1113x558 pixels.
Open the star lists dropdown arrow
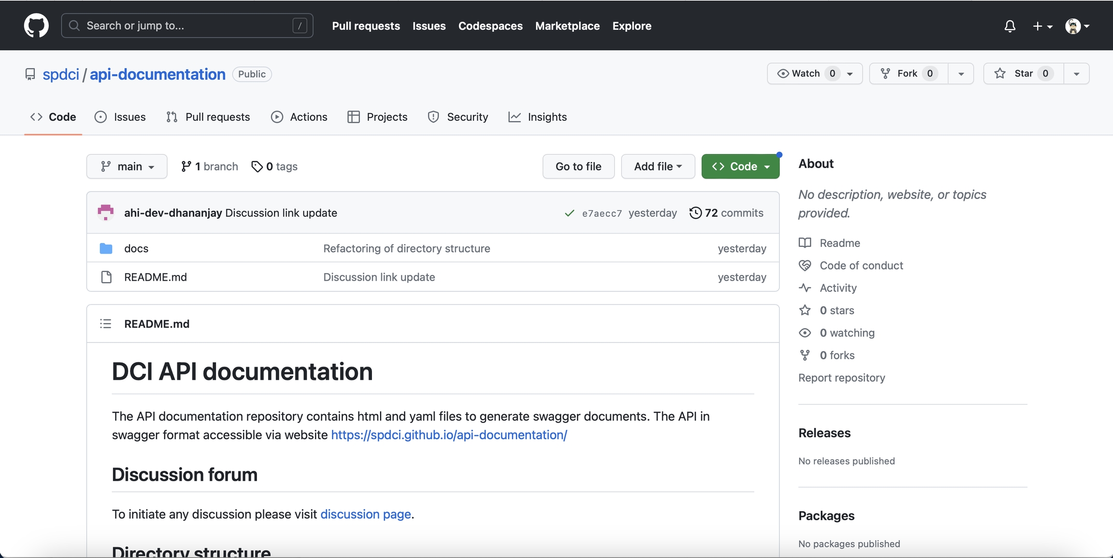1076,74
